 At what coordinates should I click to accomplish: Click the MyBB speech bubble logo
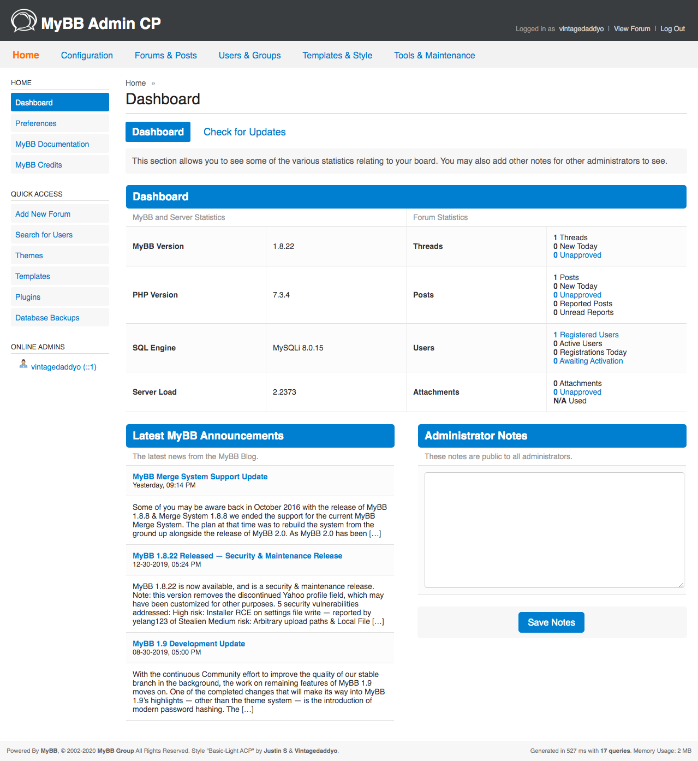(x=24, y=21)
